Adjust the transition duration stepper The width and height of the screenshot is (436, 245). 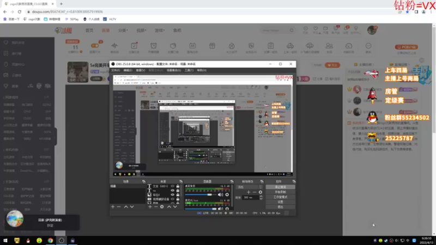click(261, 198)
